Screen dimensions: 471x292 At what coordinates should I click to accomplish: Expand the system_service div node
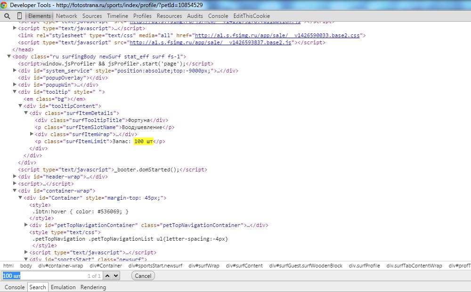[15, 70]
